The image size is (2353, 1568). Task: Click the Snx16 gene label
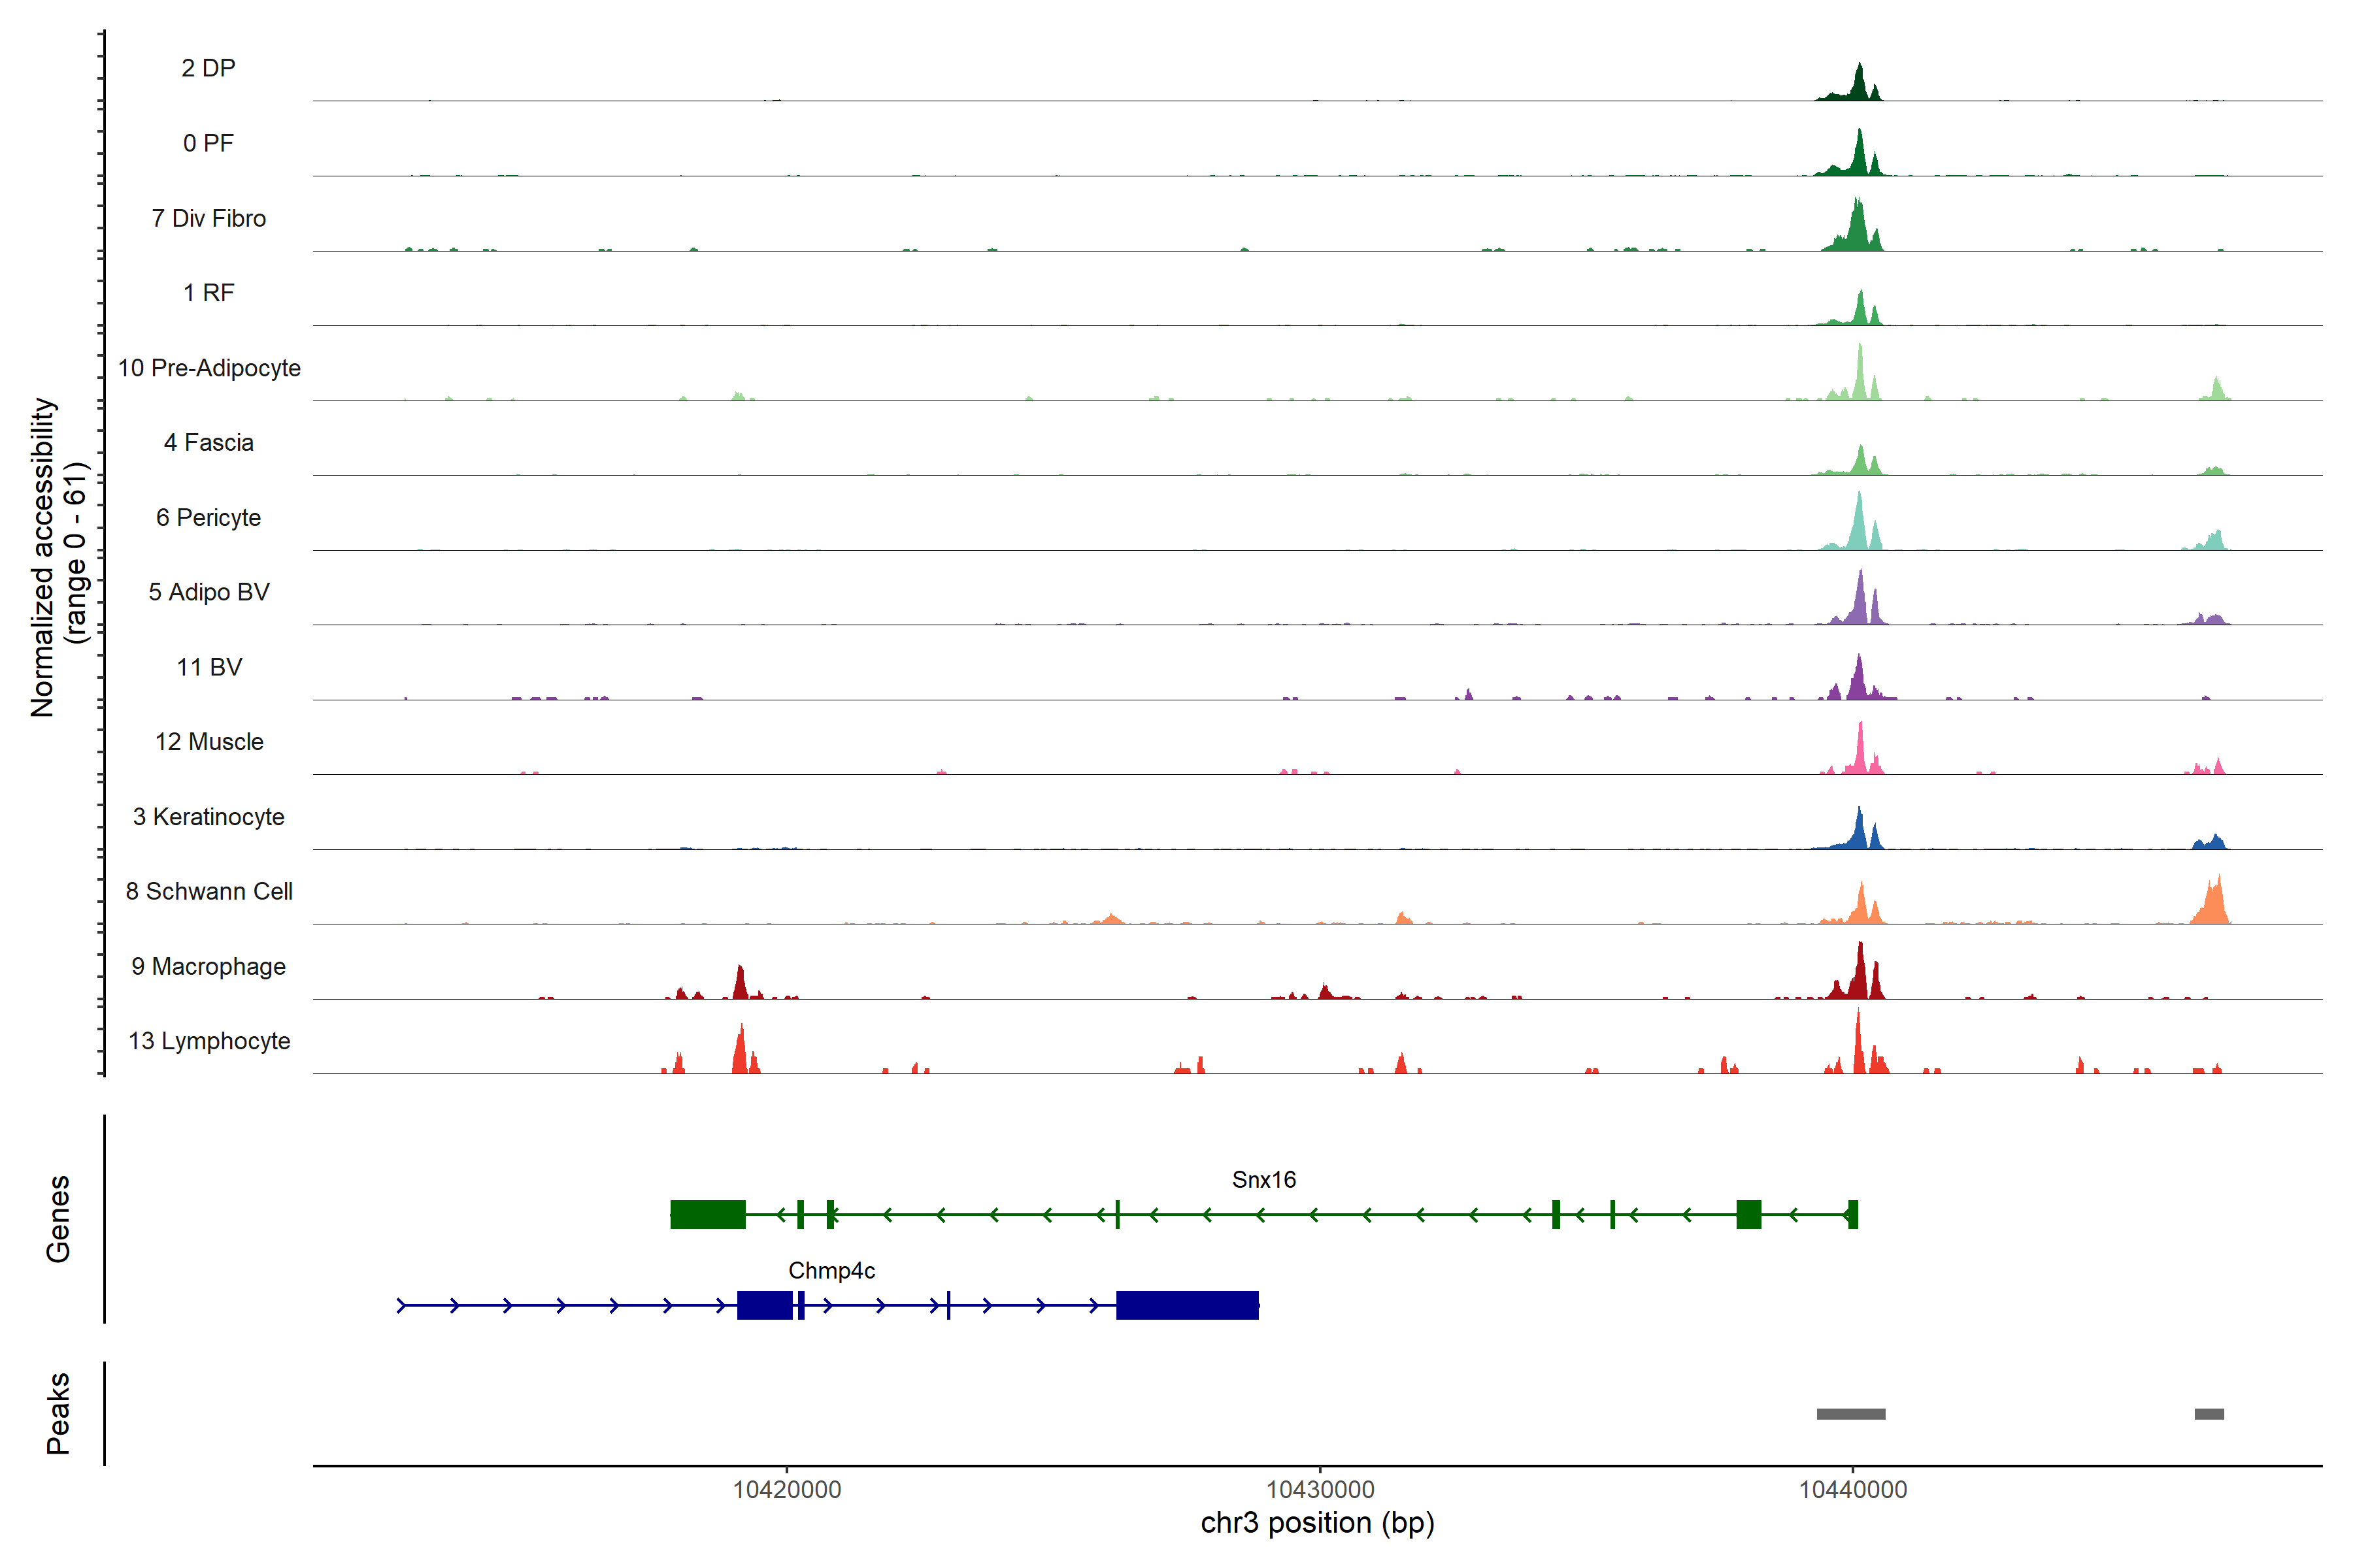(1263, 1180)
